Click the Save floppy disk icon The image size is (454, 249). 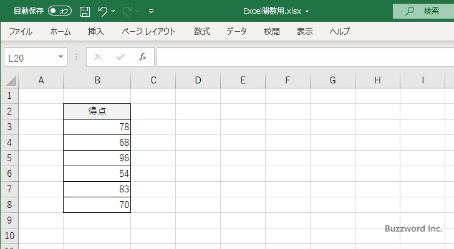pyautogui.click(x=85, y=11)
